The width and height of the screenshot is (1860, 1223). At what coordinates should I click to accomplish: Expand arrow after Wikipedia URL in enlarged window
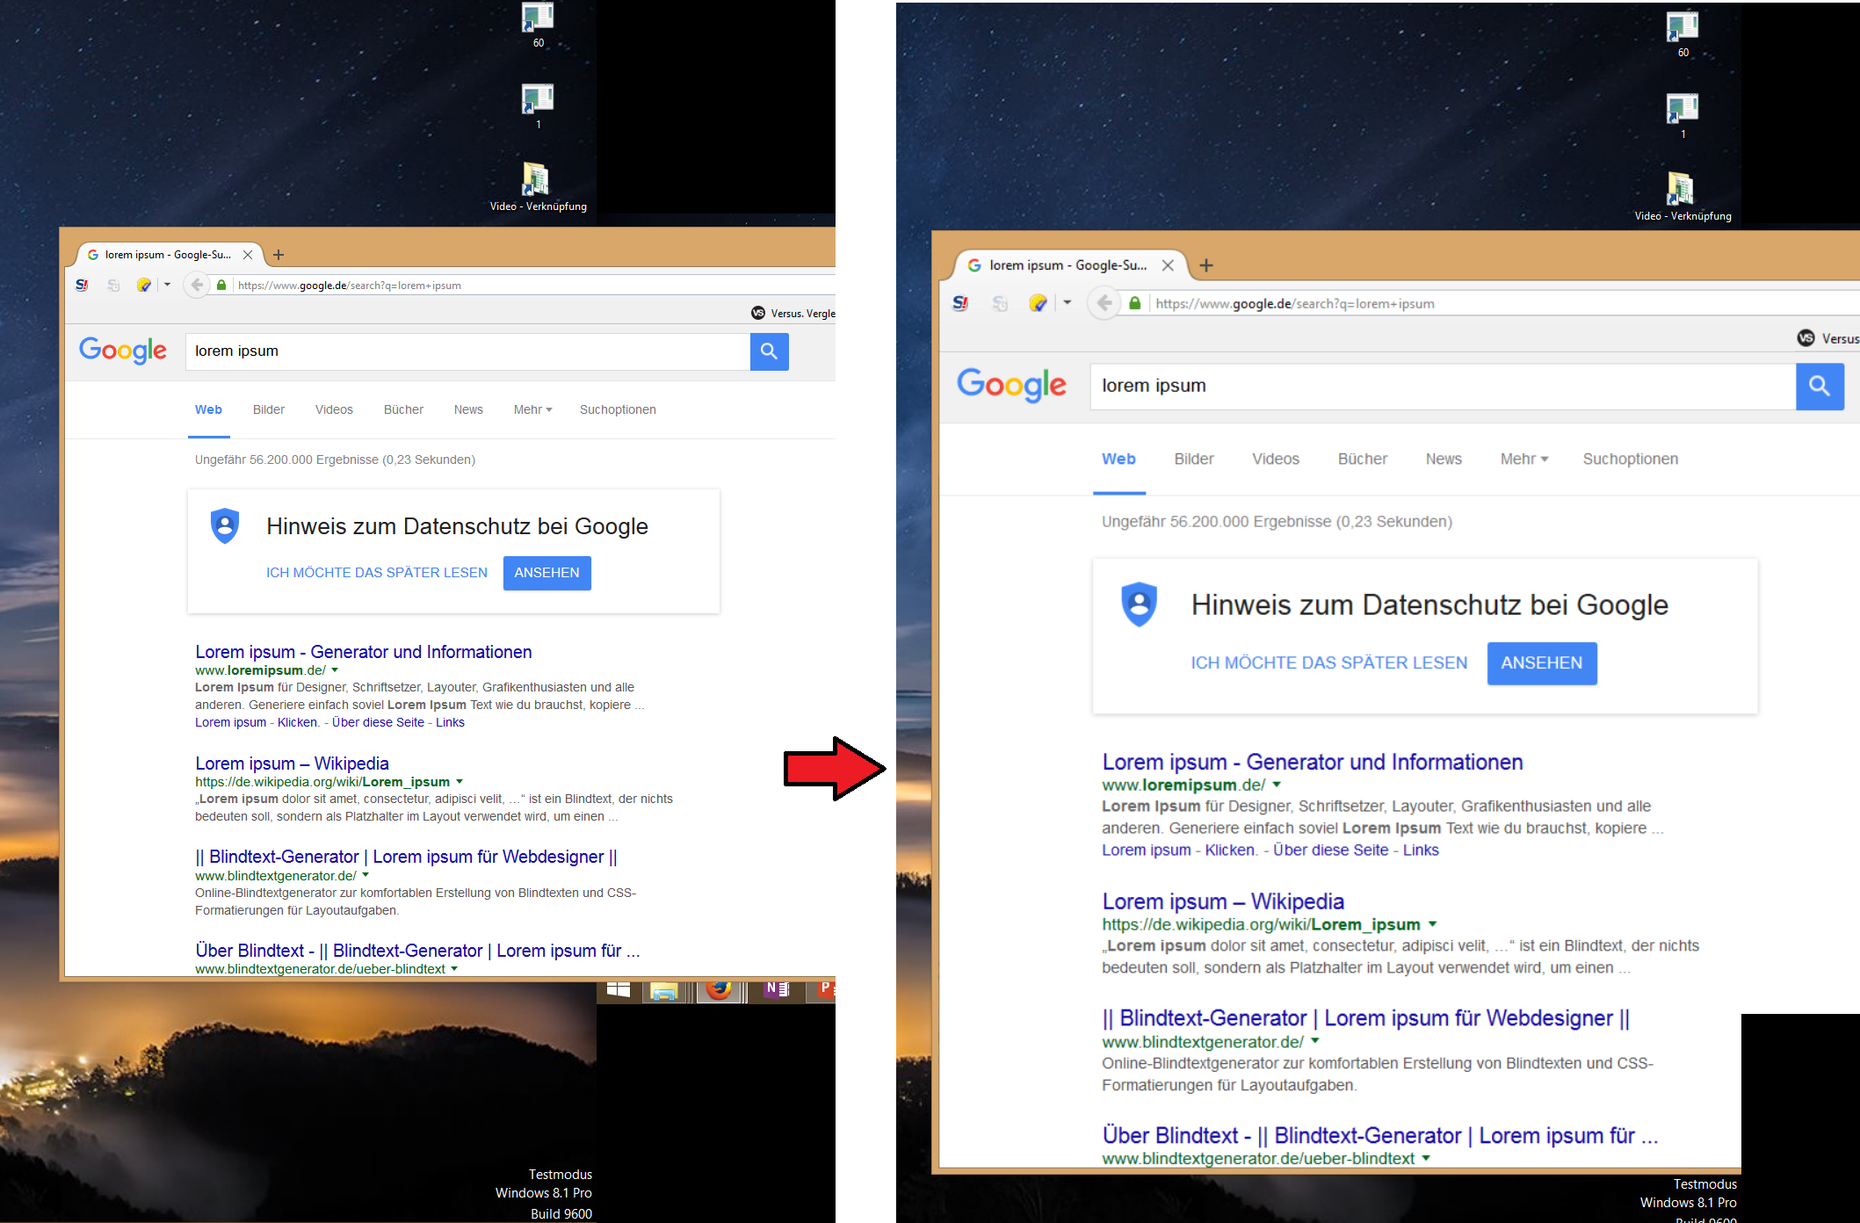[1432, 924]
